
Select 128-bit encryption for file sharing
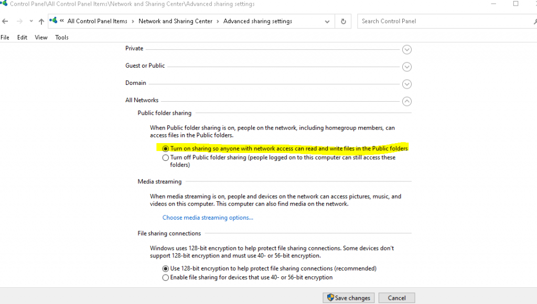tap(166, 268)
